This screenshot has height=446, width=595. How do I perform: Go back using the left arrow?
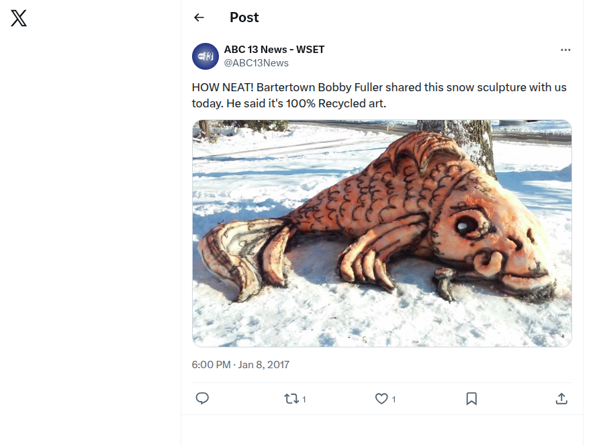tap(199, 18)
